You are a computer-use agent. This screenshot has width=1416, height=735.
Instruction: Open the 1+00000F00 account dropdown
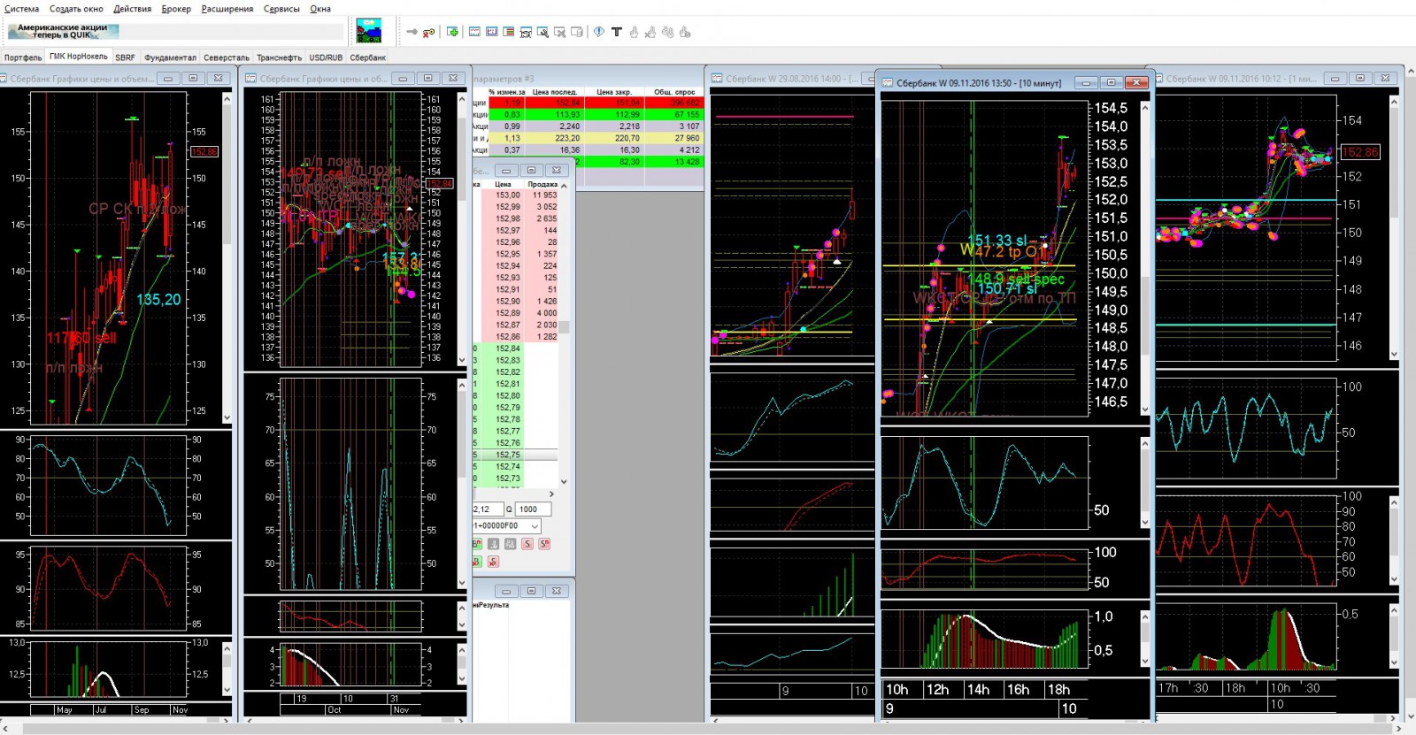pyautogui.click(x=535, y=526)
